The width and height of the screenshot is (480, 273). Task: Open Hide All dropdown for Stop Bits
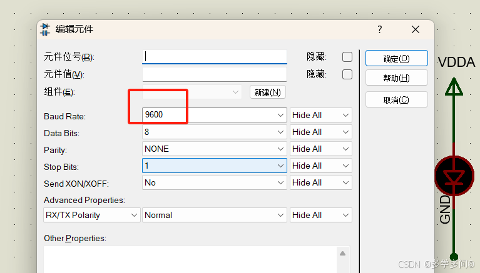tap(321, 166)
